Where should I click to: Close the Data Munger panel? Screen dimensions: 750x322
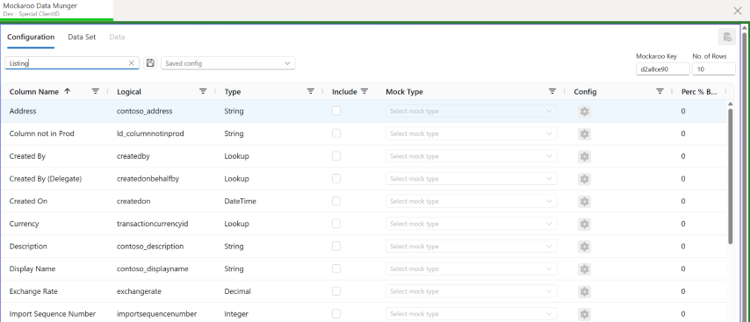click(x=738, y=11)
